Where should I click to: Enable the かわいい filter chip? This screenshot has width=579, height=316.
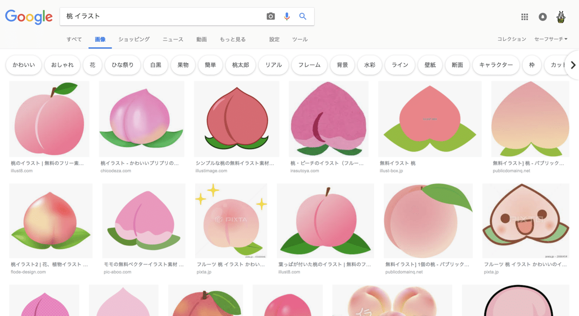coord(24,65)
